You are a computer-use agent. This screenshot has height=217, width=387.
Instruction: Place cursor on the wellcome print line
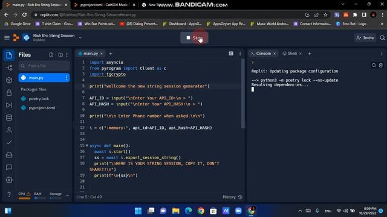tap(149, 86)
